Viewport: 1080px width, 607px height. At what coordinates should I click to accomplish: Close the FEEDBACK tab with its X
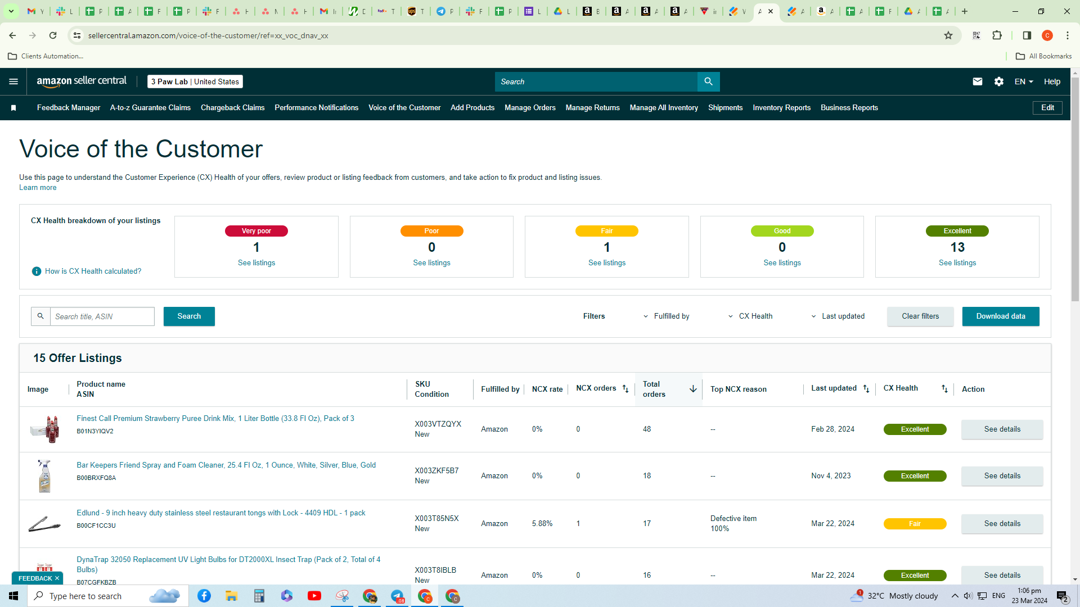pos(57,578)
